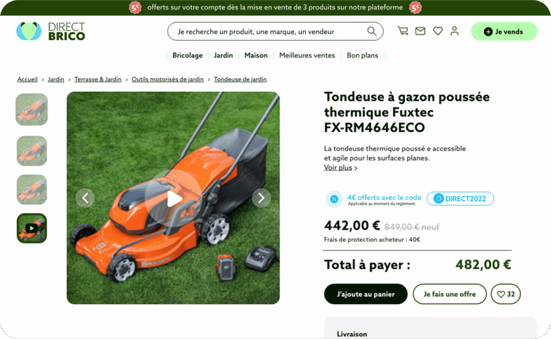
Task: Open the messages envelope icon
Action: pos(420,31)
